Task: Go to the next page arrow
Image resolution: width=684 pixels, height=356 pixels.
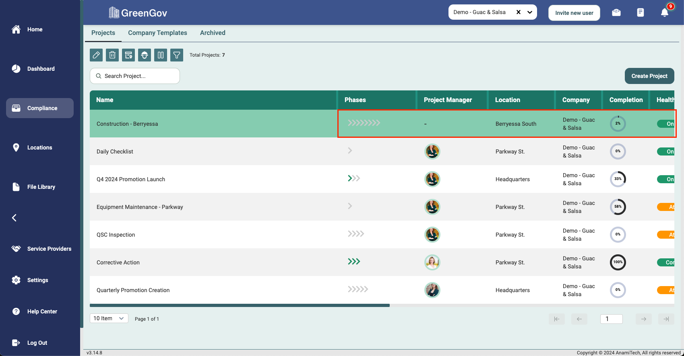Action: point(644,319)
